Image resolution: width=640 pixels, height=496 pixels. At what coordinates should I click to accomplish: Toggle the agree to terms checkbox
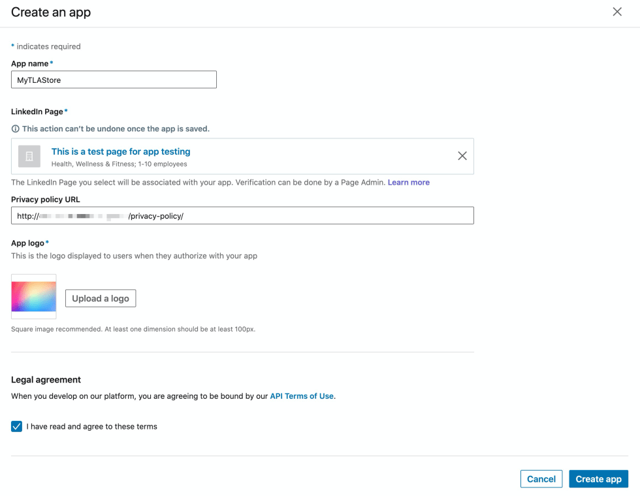coord(17,426)
